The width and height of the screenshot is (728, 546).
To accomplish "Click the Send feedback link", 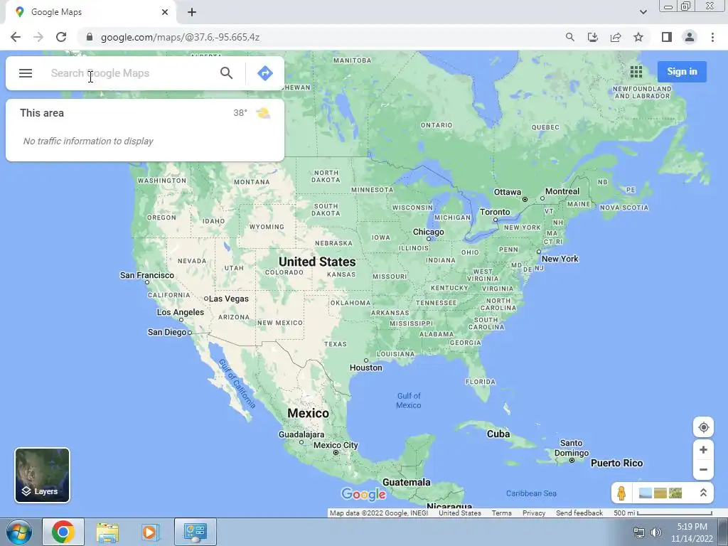I will [x=579, y=513].
